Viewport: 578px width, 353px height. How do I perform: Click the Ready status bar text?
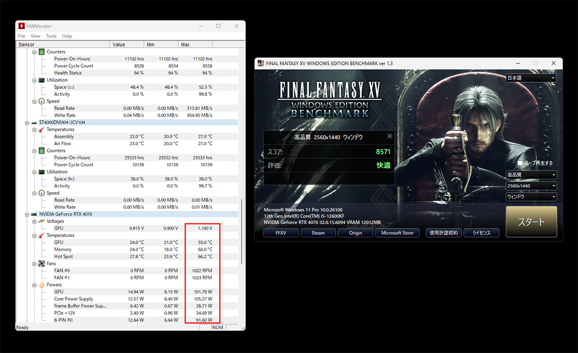[23, 328]
